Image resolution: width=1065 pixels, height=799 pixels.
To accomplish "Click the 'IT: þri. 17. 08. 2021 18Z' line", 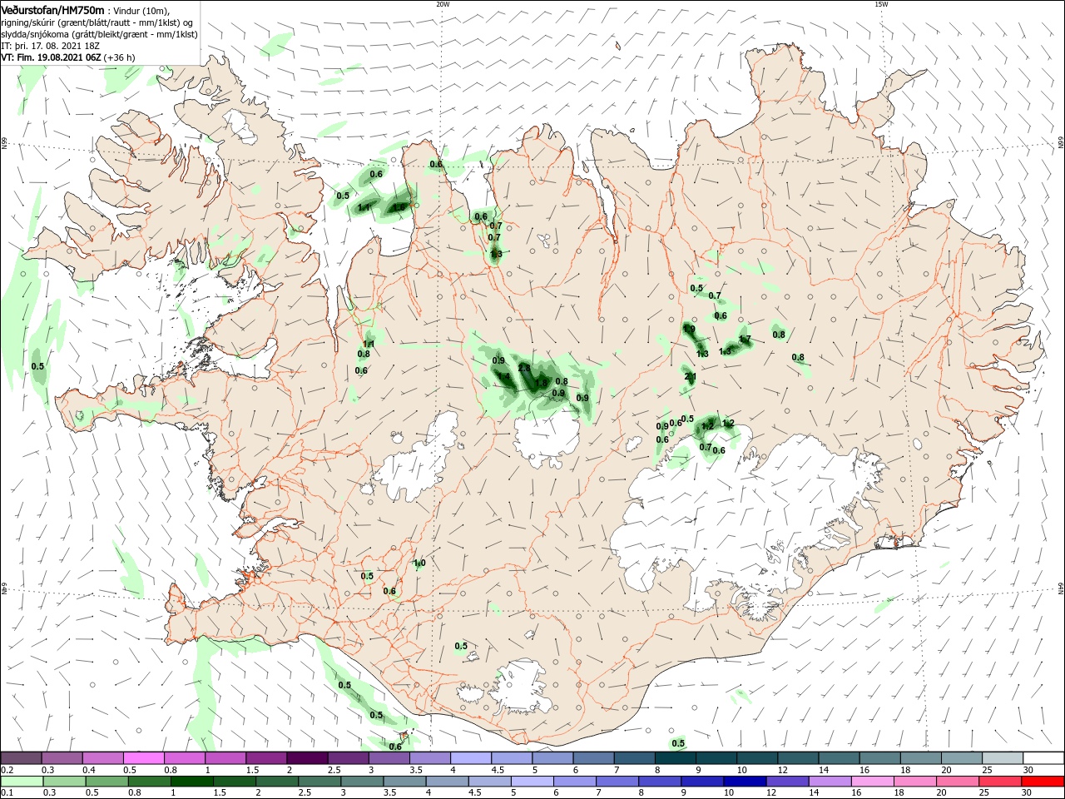I will tap(51, 46).
